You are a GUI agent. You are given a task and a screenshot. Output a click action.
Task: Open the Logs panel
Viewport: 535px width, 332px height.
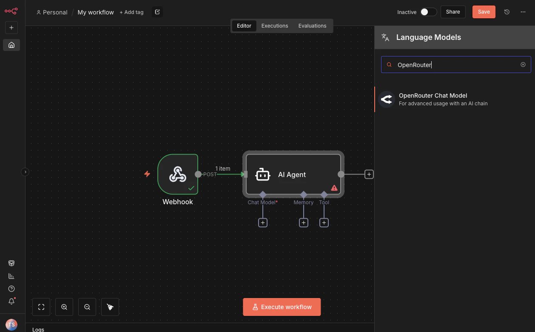[x=38, y=329]
